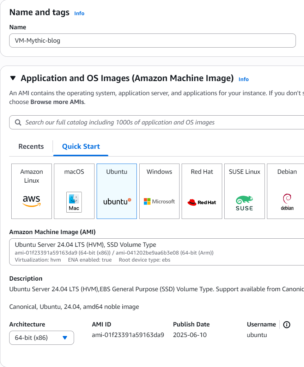Switch to the Quick Start tab
This screenshot has width=304, height=367.
point(81,147)
